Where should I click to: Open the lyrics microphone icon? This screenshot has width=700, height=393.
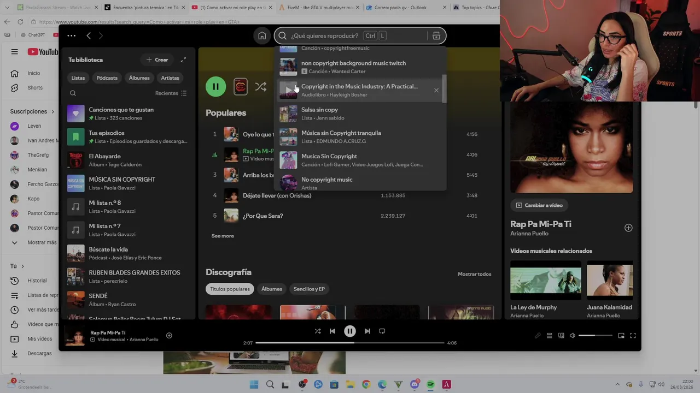click(x=538, y=336)
